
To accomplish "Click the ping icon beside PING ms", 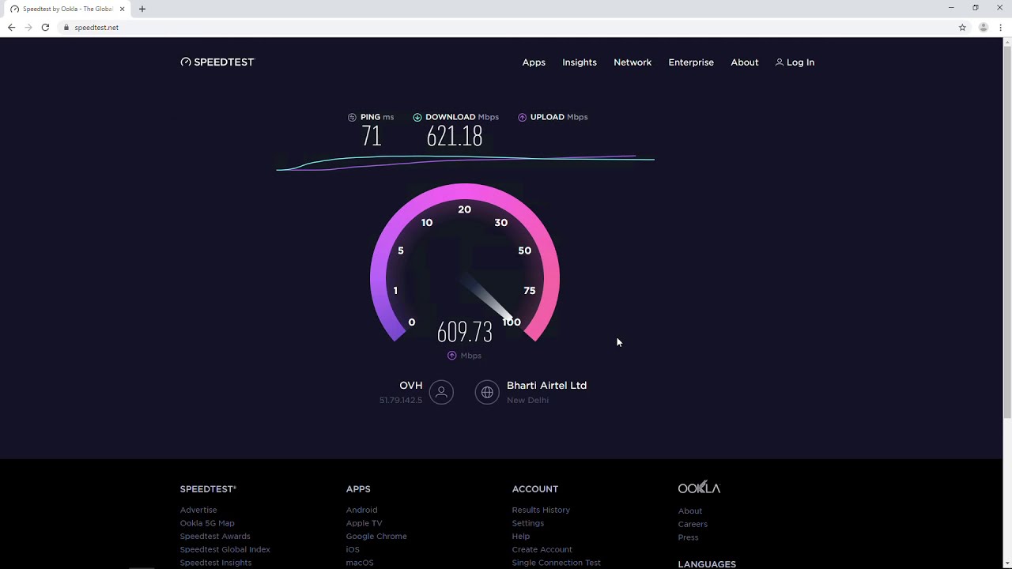I will (352, 117).
